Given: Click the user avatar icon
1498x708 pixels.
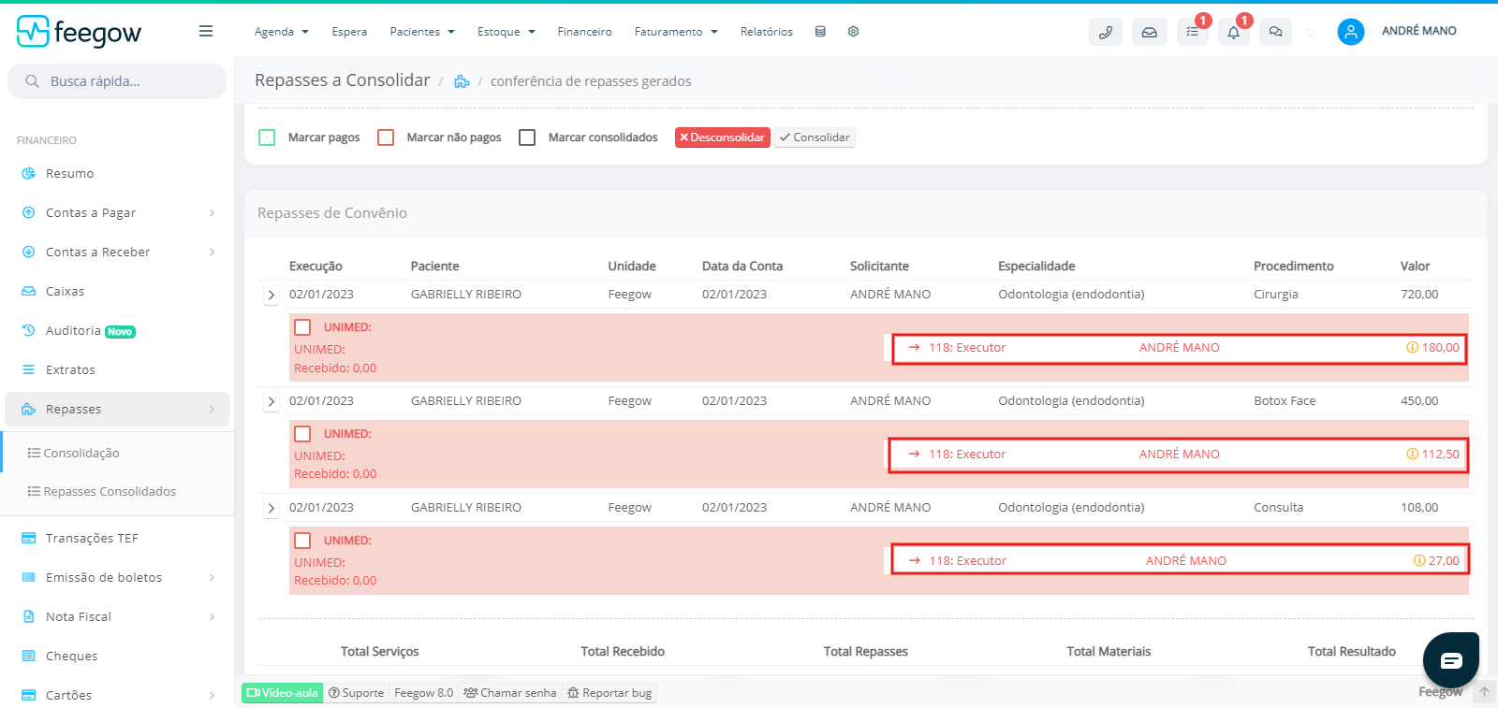Looking at the screenshot, I should coord(1350,32).
